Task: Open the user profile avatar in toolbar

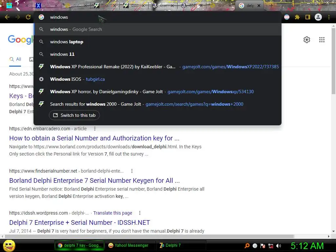Action: coord(318,17)
